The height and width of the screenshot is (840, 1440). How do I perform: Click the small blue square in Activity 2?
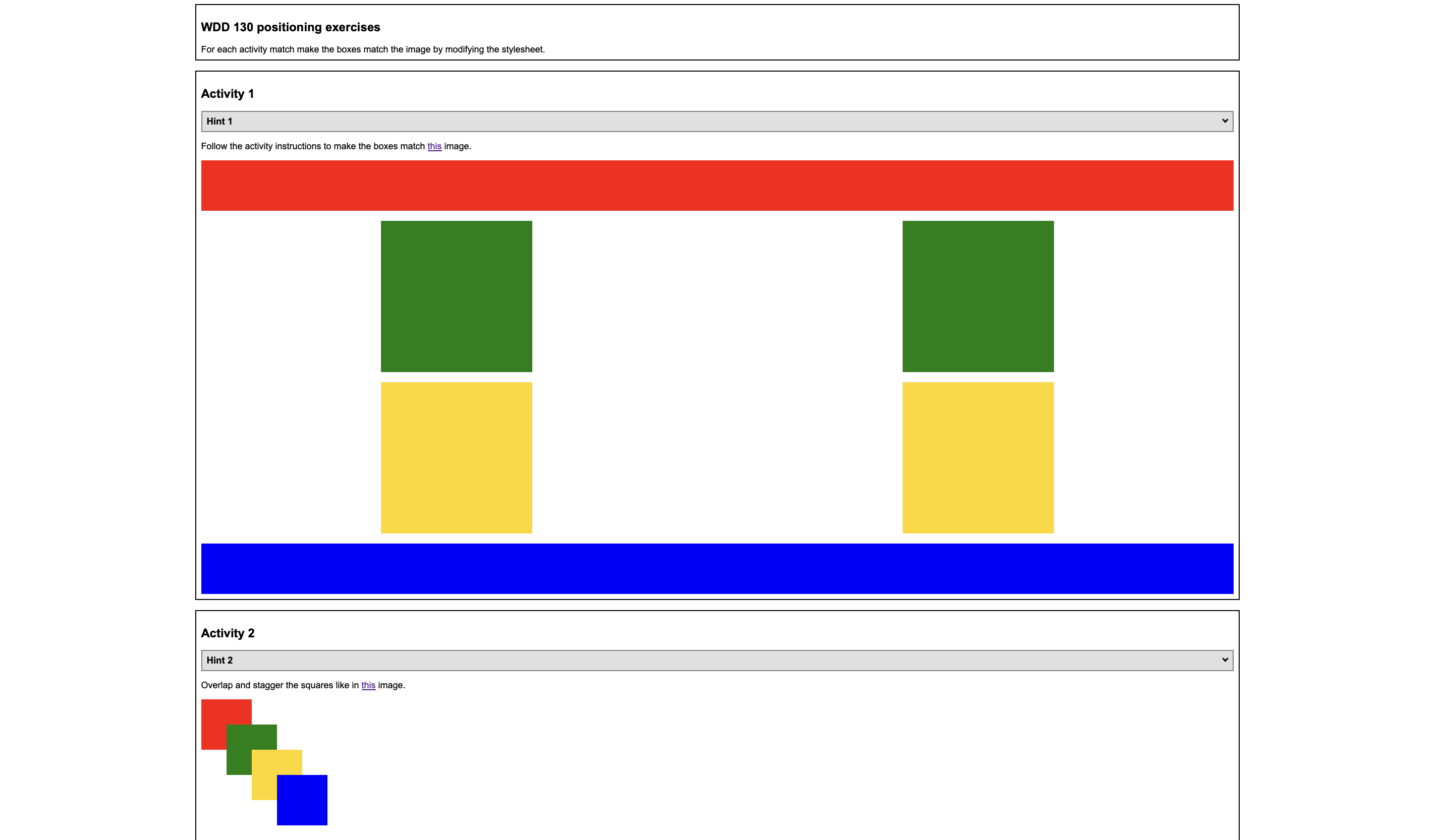(x=302, y=800)
